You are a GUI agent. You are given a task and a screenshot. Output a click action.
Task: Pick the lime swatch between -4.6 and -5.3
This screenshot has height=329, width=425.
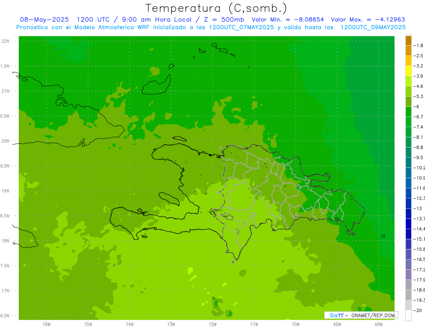[408, 92]
